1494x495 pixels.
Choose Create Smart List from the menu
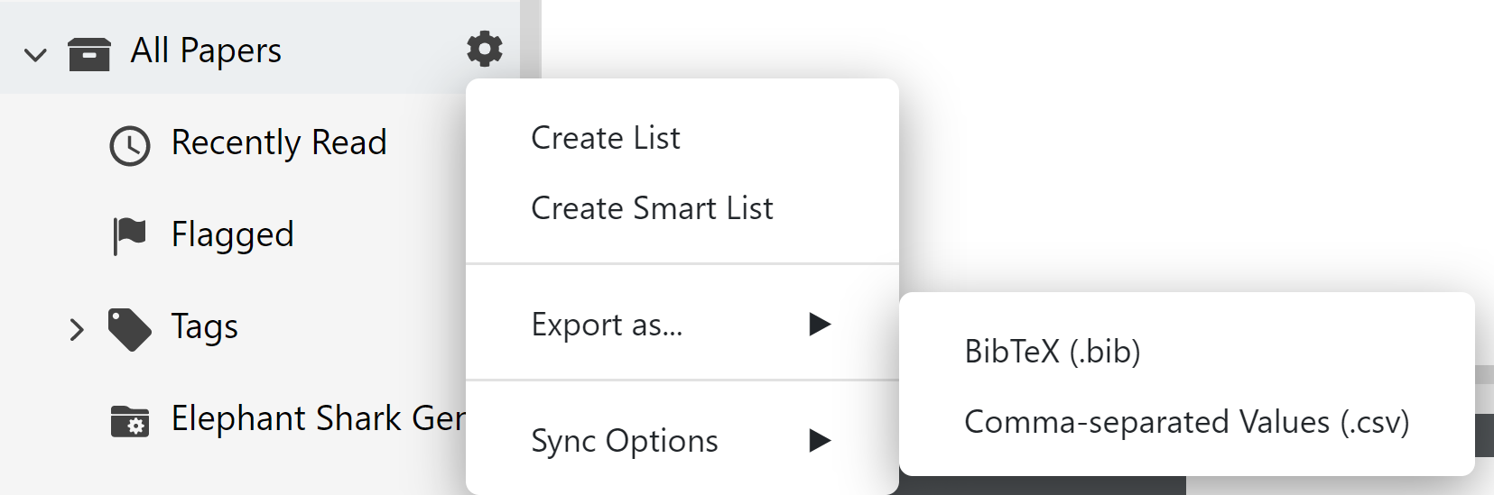pyautogui.click(x=652, y=208)
